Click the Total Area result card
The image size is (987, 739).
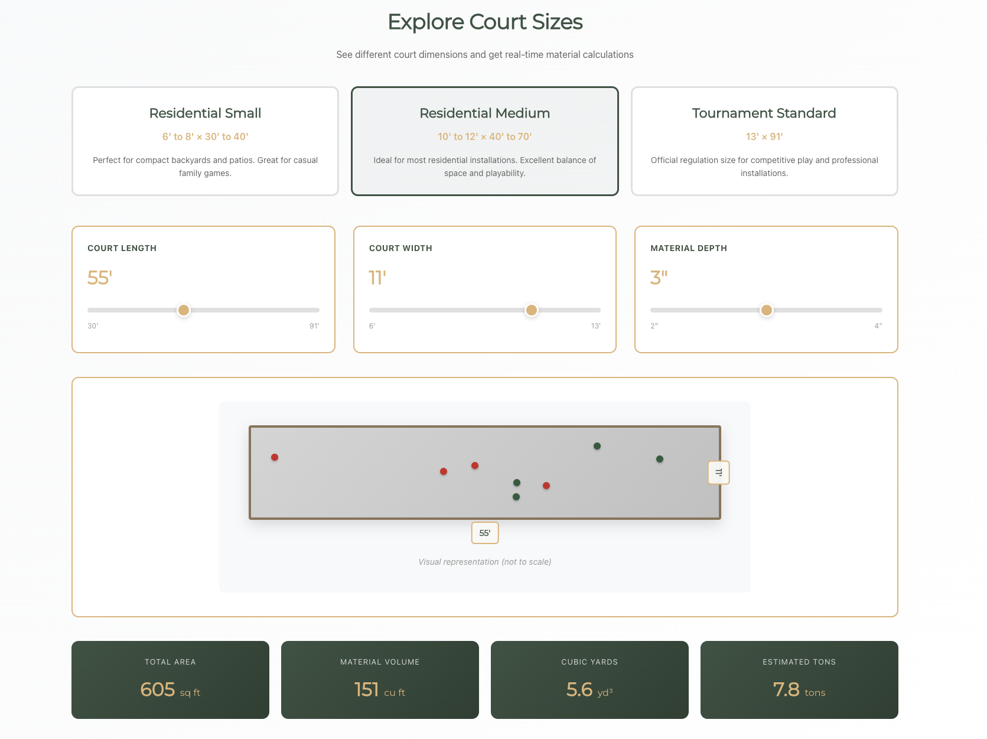click(170, 679)
